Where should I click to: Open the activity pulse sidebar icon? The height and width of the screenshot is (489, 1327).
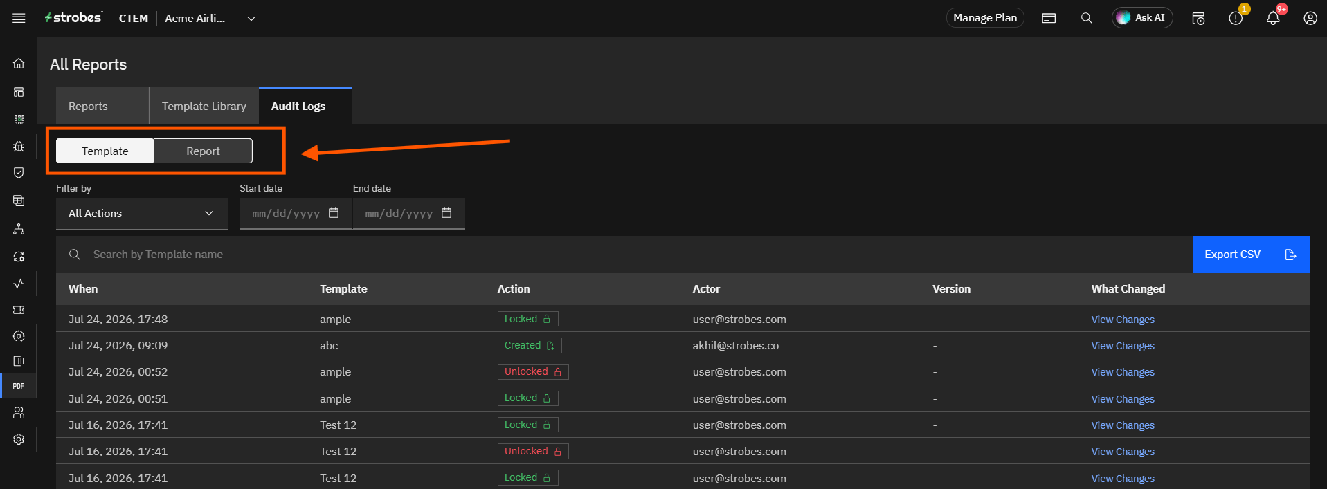click(19, 284)
